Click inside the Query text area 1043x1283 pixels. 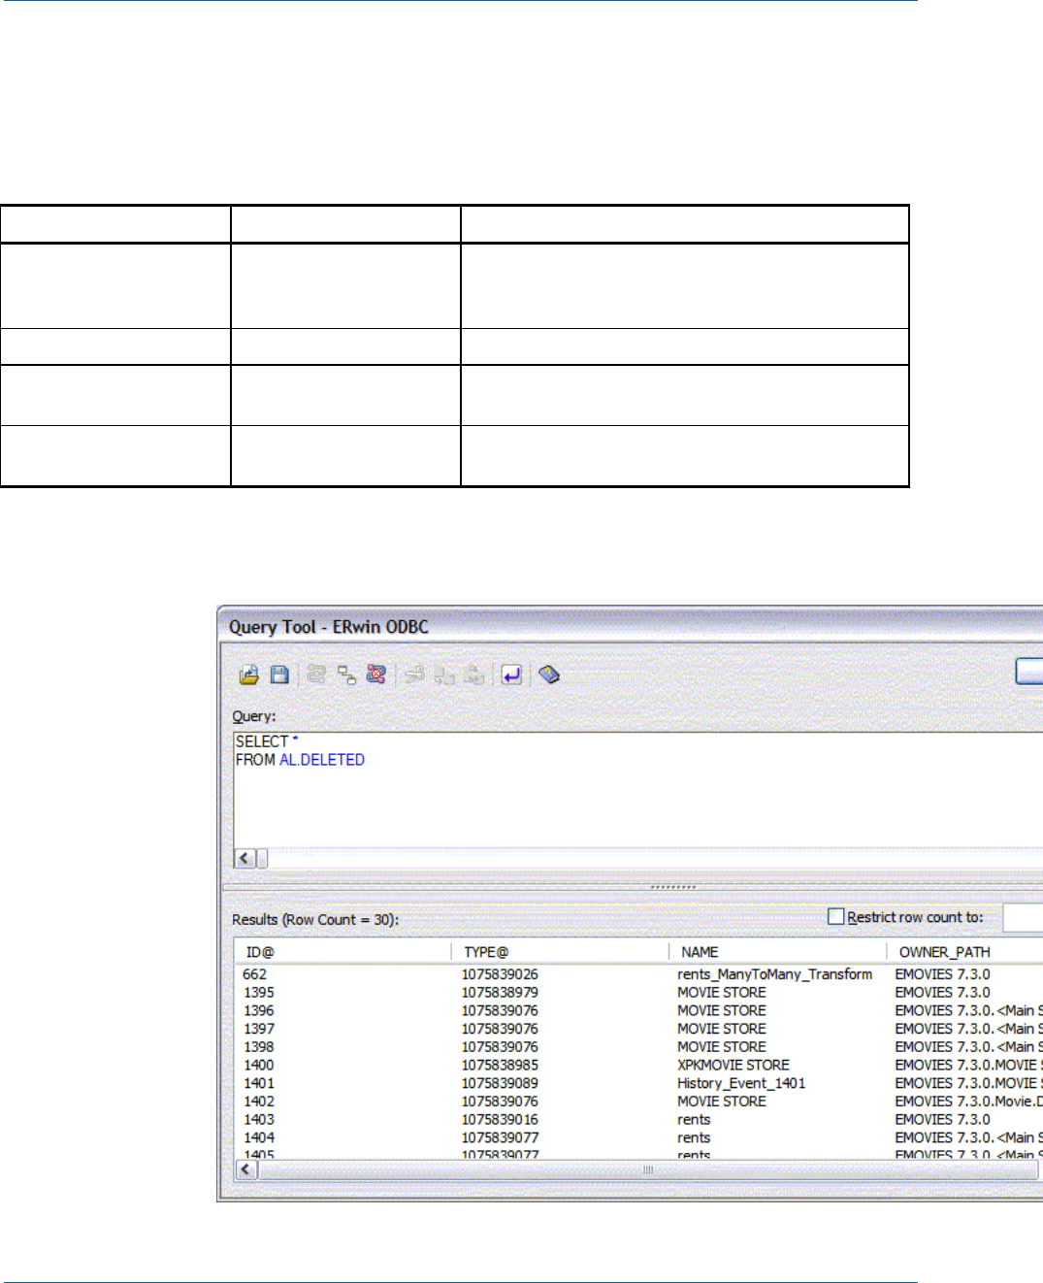(638, 791)
